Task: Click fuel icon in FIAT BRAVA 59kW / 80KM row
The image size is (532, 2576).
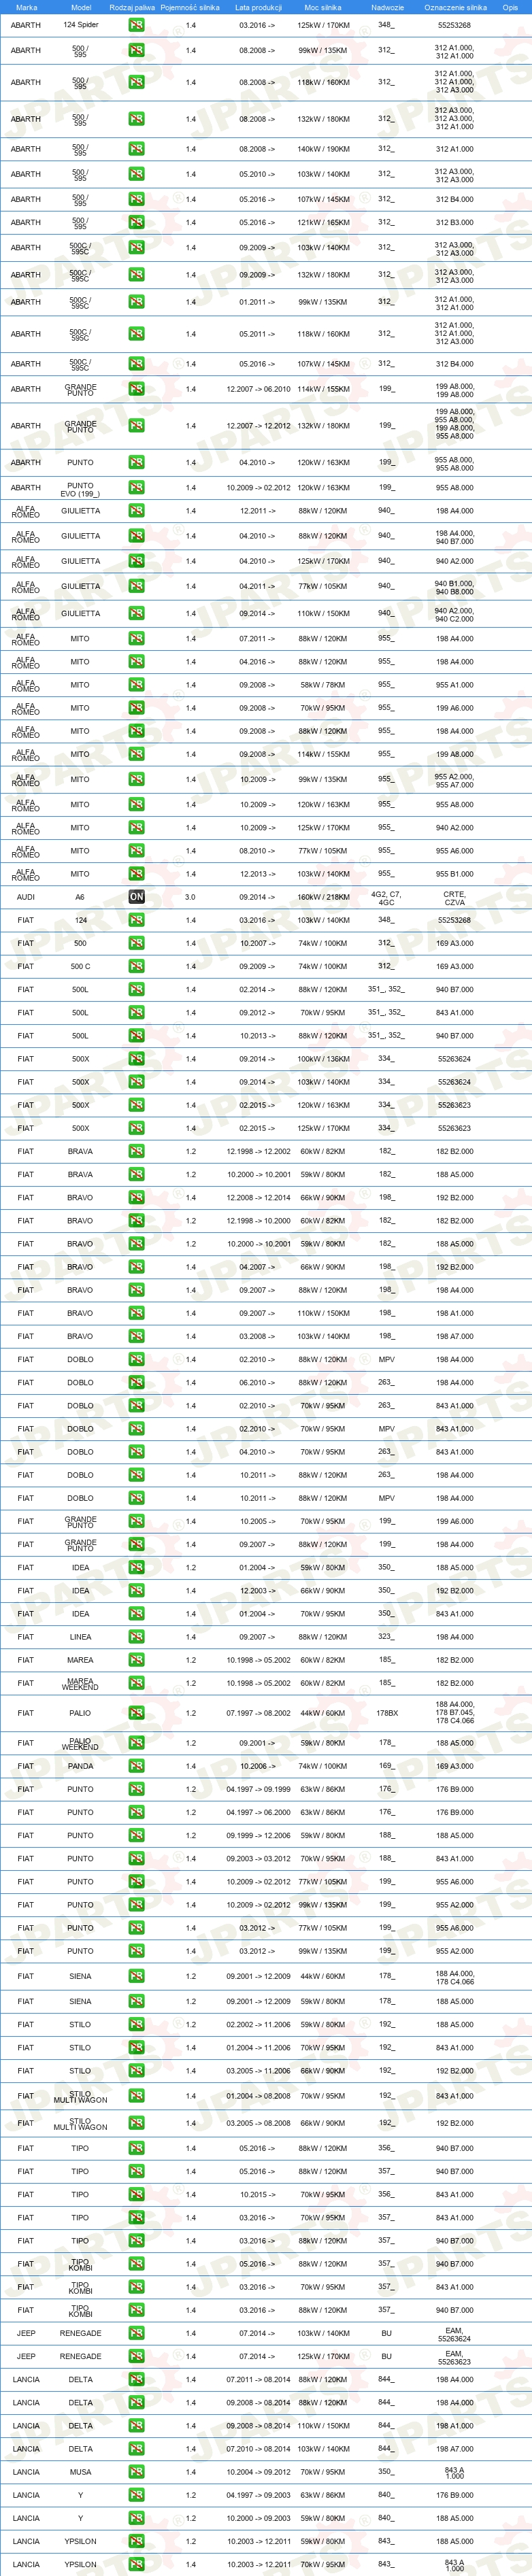Action: coord(136,1174)
